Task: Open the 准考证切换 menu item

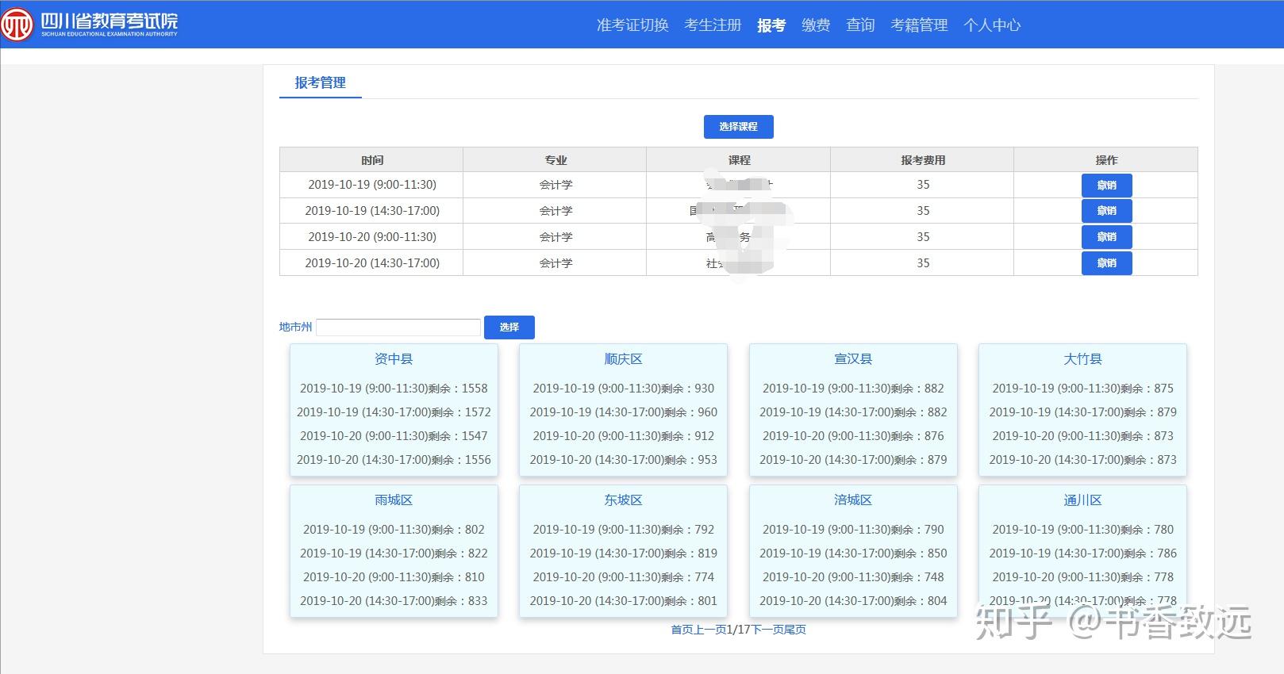Action: click(632, 25)
